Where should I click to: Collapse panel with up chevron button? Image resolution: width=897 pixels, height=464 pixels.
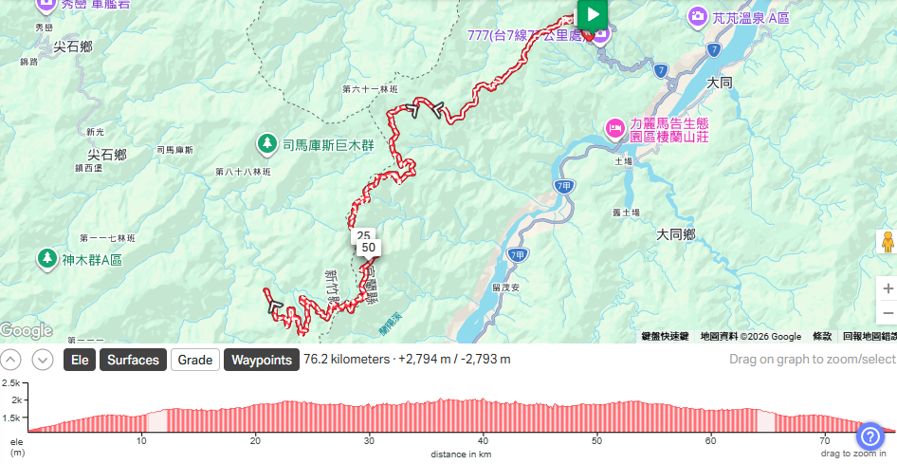click(x=10, y=360)
